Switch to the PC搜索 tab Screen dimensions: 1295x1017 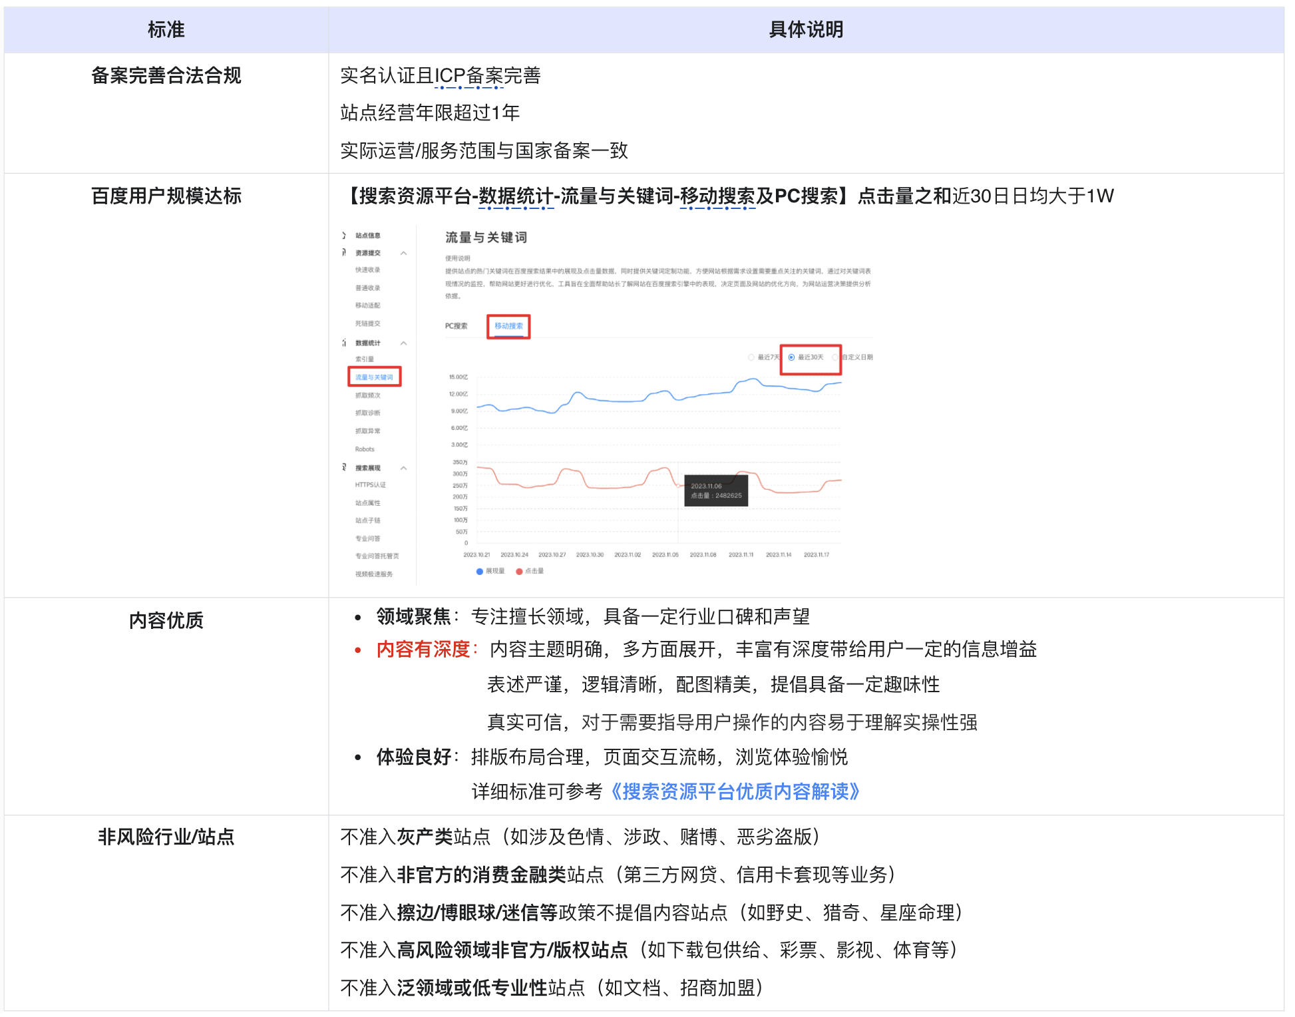tap(458, 325)
